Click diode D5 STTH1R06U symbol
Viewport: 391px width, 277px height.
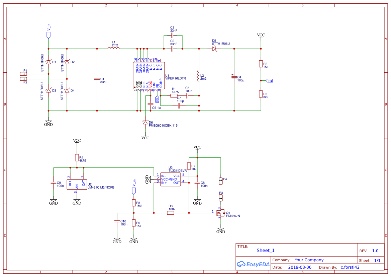pyautogui.click(x=214, y=49)
